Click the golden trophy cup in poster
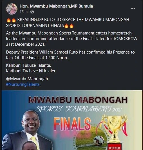 point(115,128)
